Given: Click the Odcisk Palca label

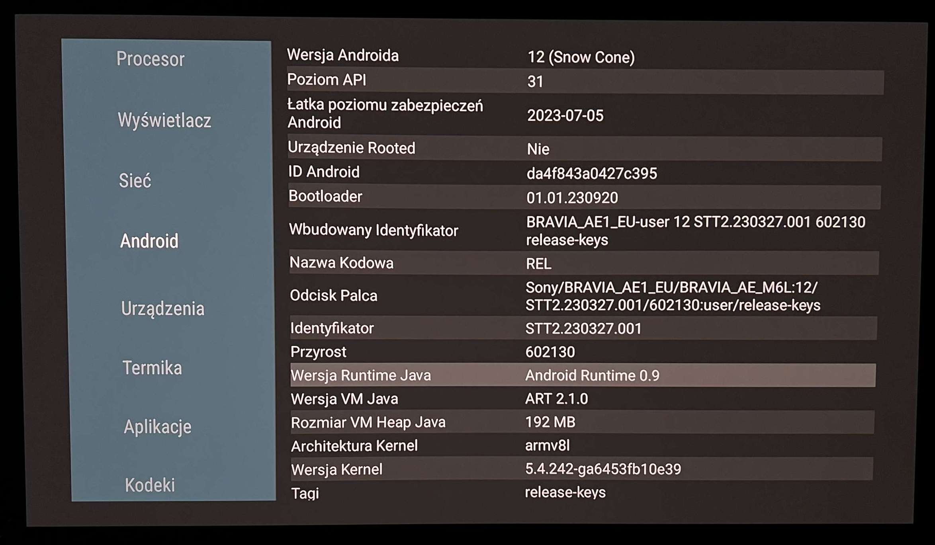Looking at the screenshot, I should [x=333, y=296].
